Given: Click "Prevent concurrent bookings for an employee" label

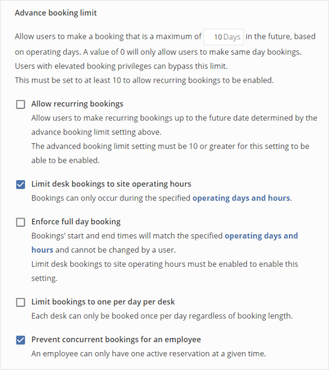Looking at the screenshot, I should click(x=116, y=339).
